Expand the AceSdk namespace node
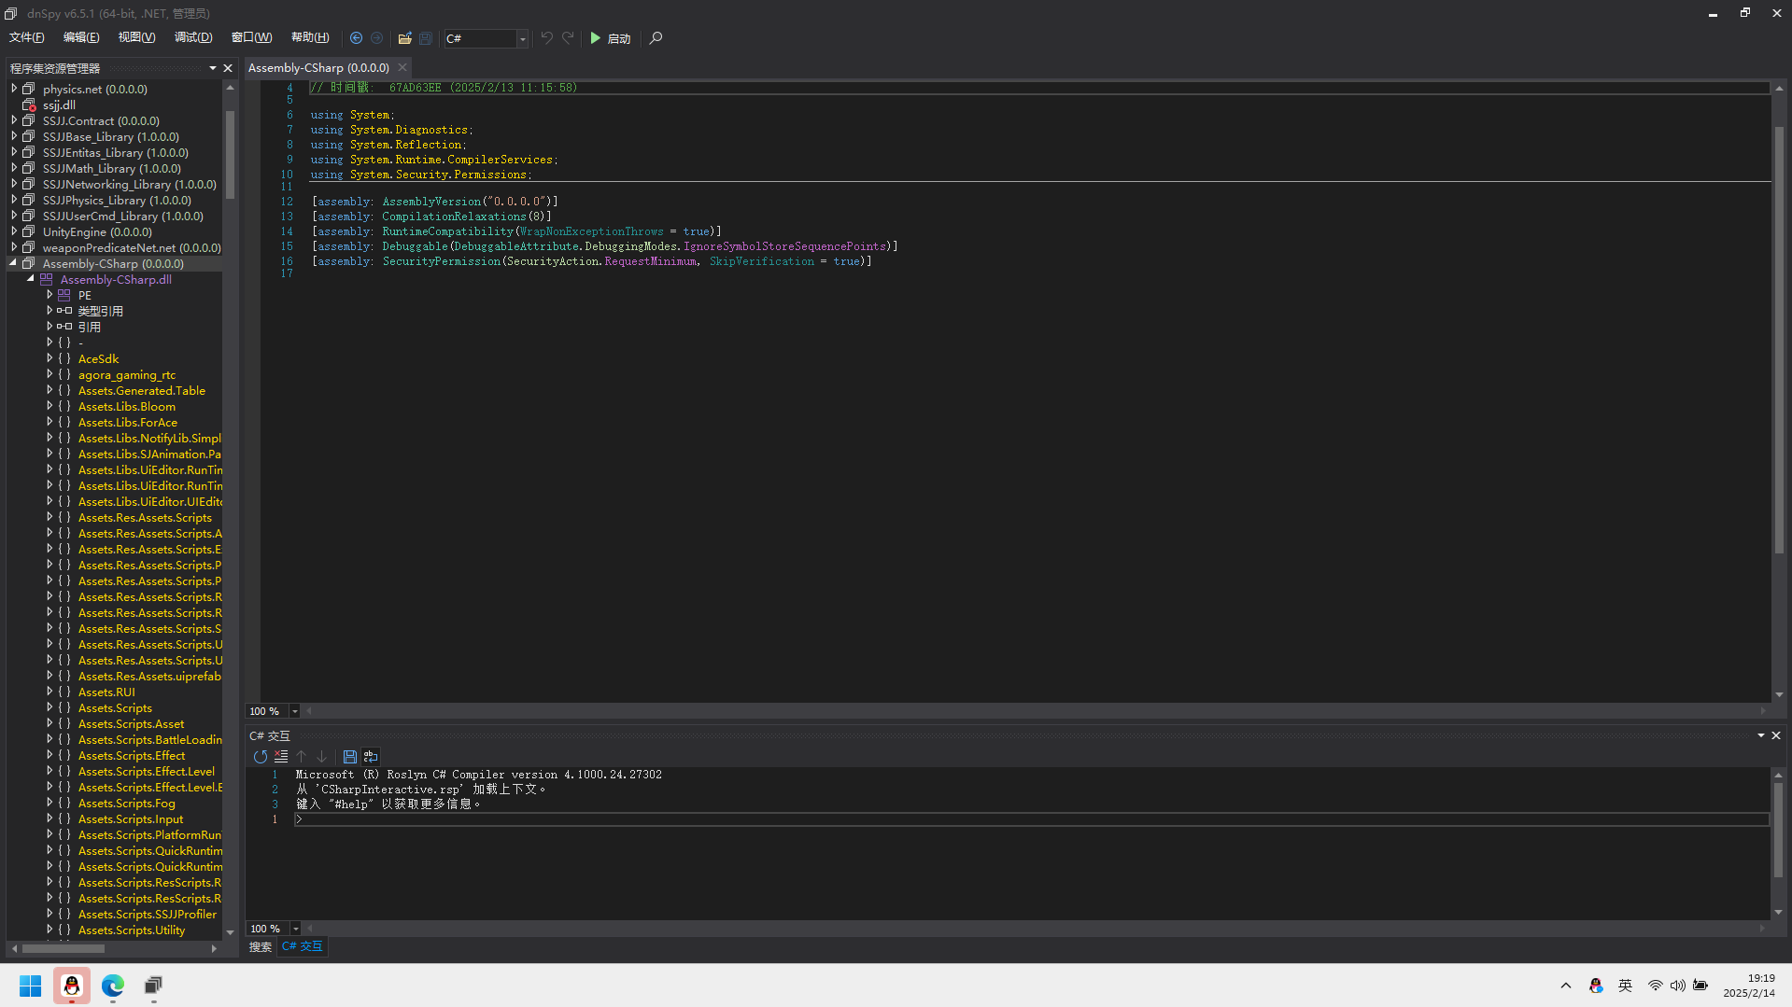The height and width of the screenshot is (1007, 1792). tap(49, 359)
